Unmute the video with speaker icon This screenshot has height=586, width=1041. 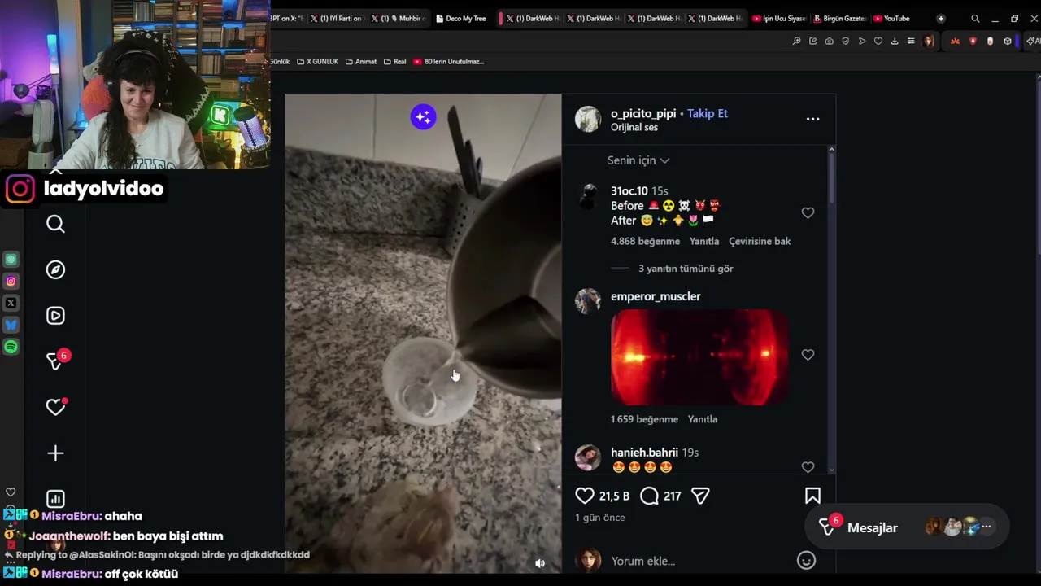pos(540,563)
